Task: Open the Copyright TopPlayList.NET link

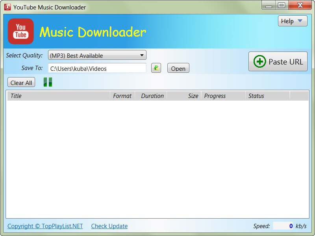Action: tap(45, 226)
